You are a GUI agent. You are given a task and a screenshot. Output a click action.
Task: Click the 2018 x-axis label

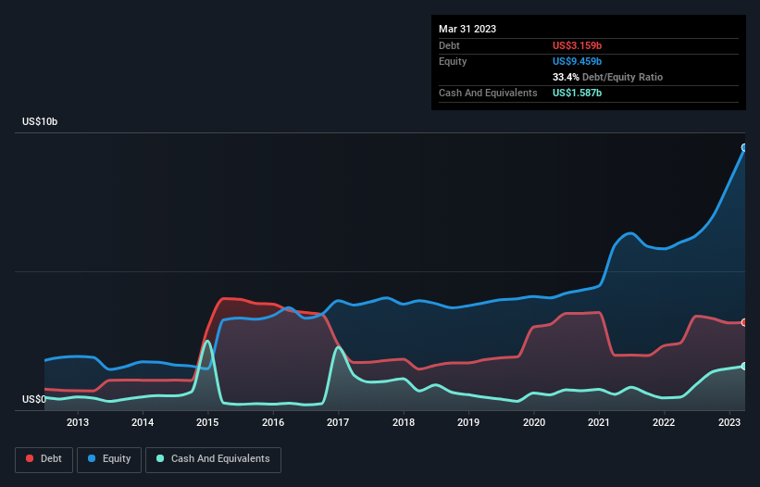click(404, 422)
